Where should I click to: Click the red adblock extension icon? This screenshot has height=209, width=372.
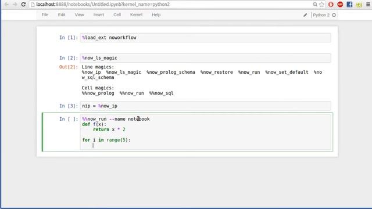(340, 4)
